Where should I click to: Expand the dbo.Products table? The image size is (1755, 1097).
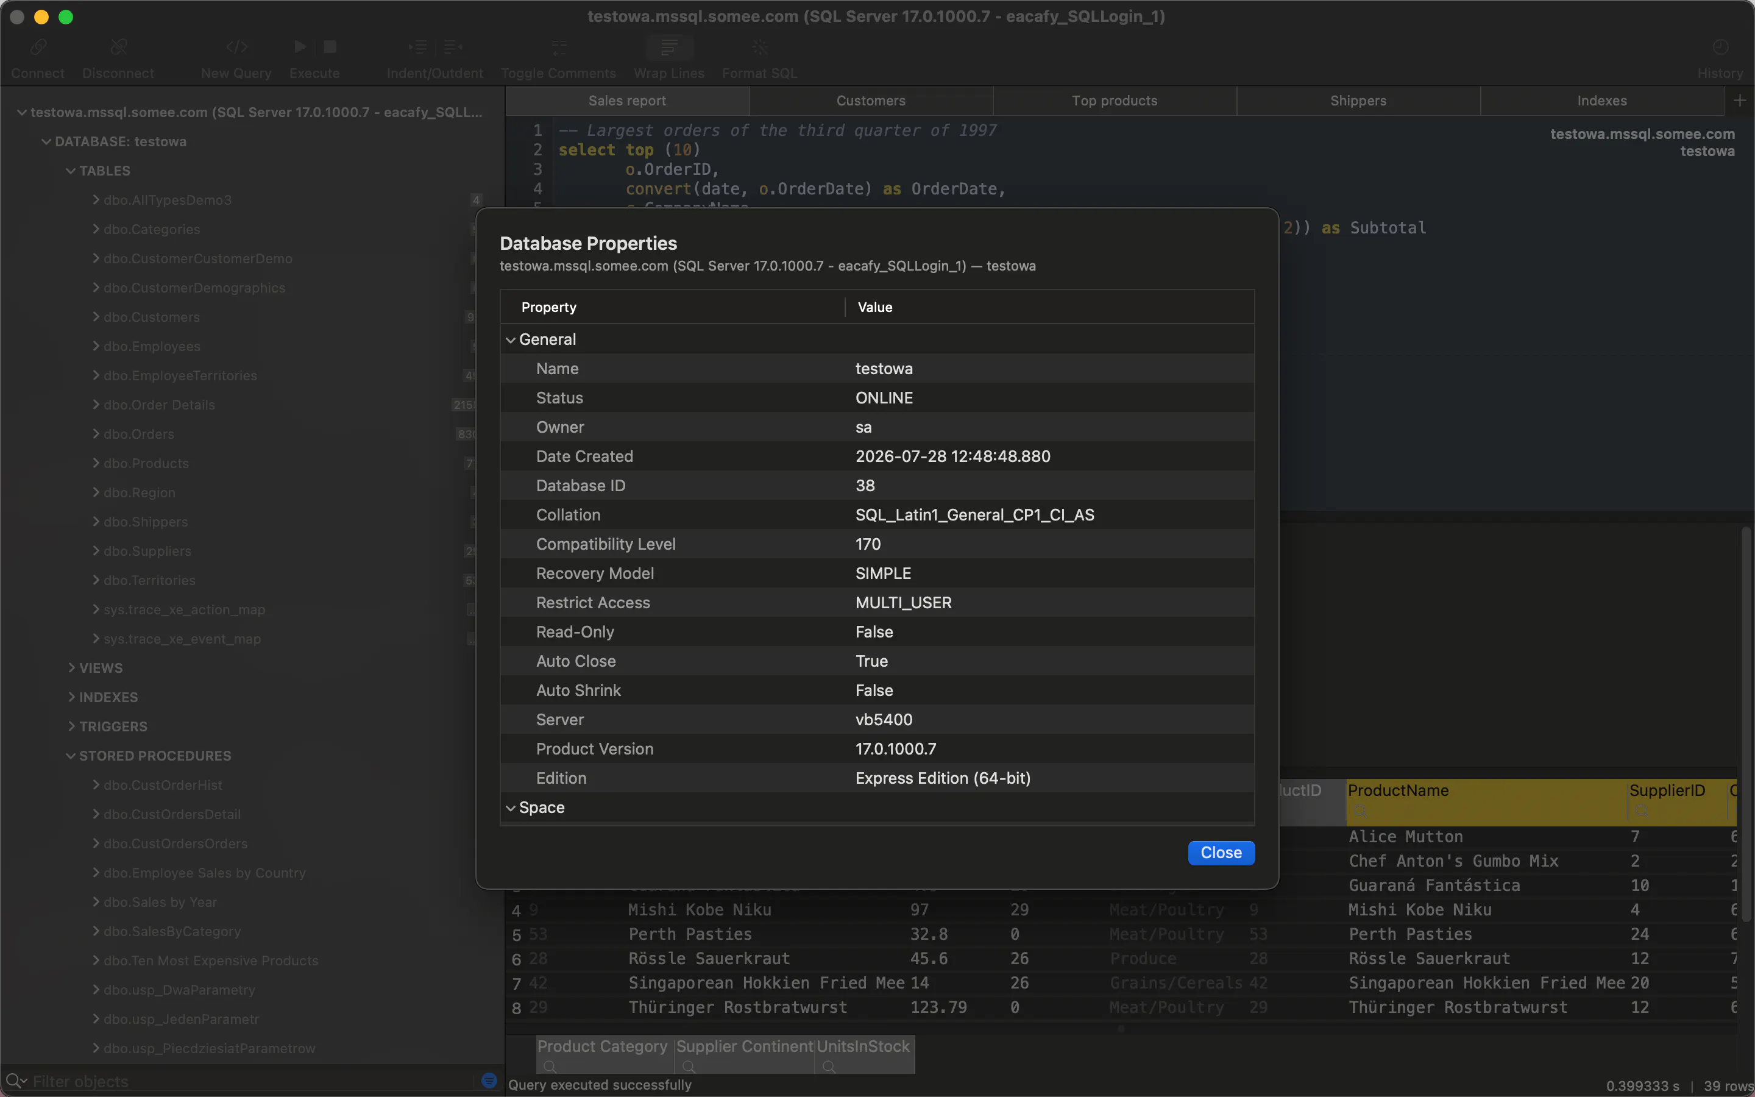[x=96, y=463]
